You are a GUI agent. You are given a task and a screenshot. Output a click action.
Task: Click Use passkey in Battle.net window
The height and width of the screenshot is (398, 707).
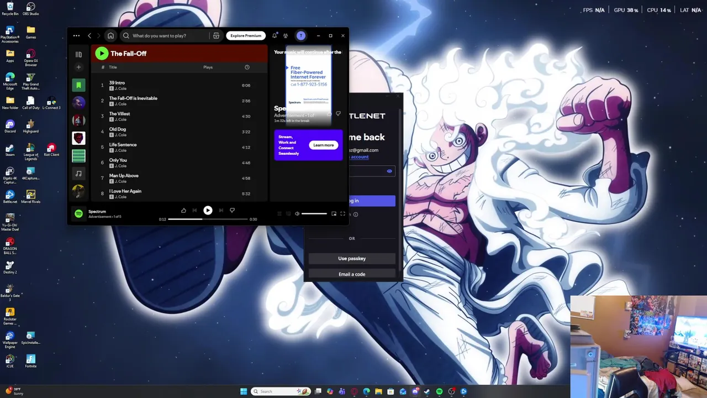coord(352,258)
